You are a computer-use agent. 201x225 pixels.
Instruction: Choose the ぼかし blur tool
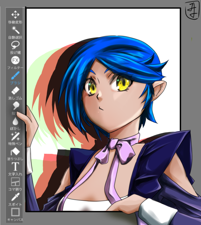tap(15, 124)
